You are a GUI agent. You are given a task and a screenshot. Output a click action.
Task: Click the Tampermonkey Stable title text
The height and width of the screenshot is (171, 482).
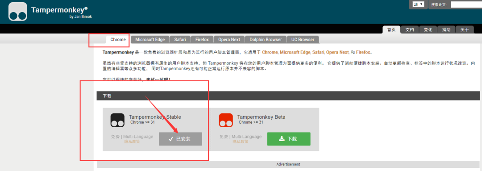coord(155,117)
